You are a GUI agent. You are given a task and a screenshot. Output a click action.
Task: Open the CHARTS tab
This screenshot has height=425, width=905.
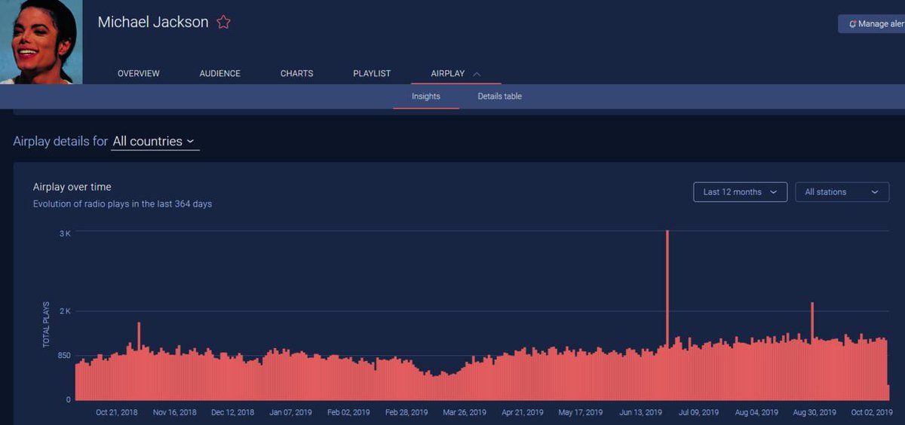tap(296, 73)
